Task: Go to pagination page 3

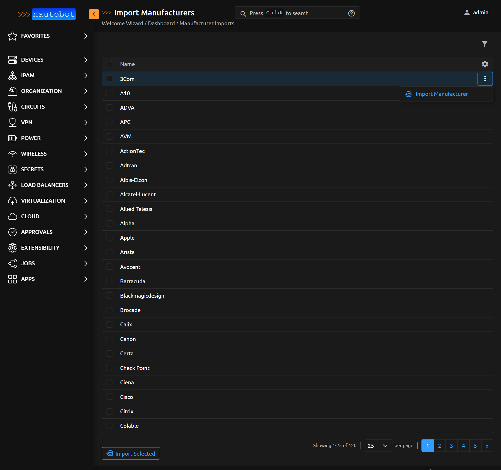Action: 451,446
